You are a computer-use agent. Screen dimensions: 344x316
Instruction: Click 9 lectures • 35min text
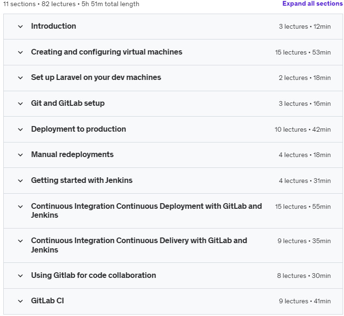pyautogui.click(x=304, y=241)
